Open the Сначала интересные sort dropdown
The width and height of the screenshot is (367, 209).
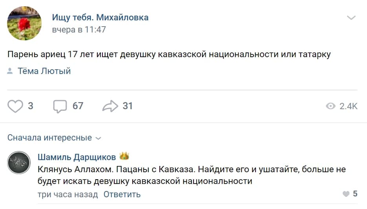pos(49,138)
